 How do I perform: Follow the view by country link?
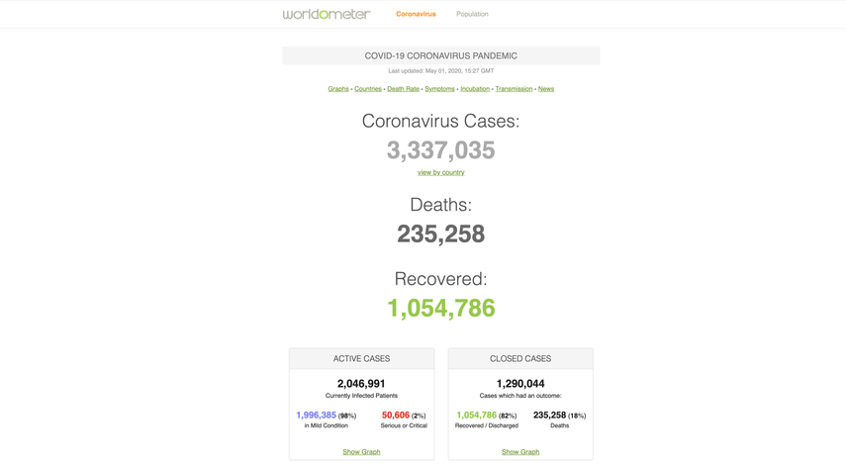440,172
